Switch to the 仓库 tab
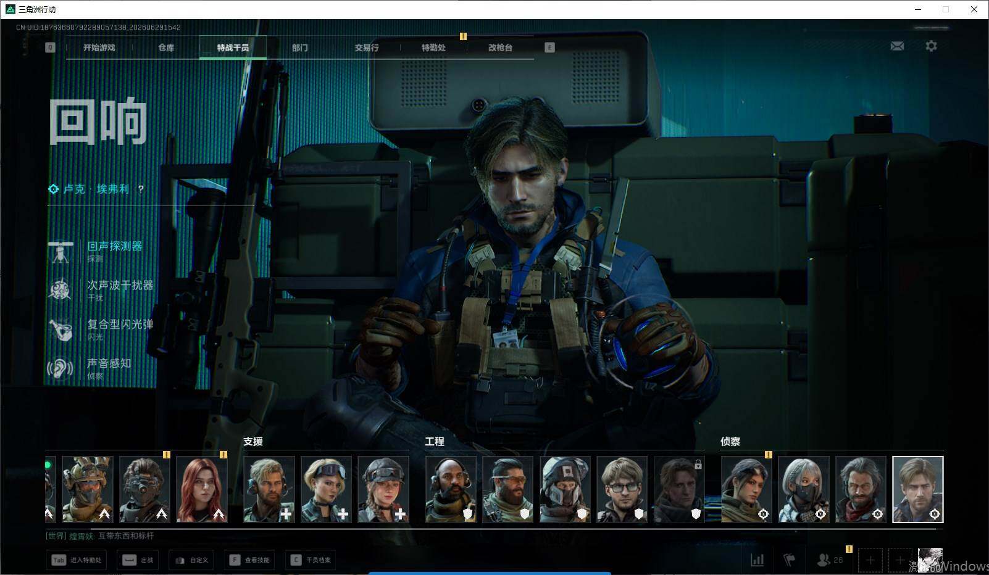 tap(166, 48)
